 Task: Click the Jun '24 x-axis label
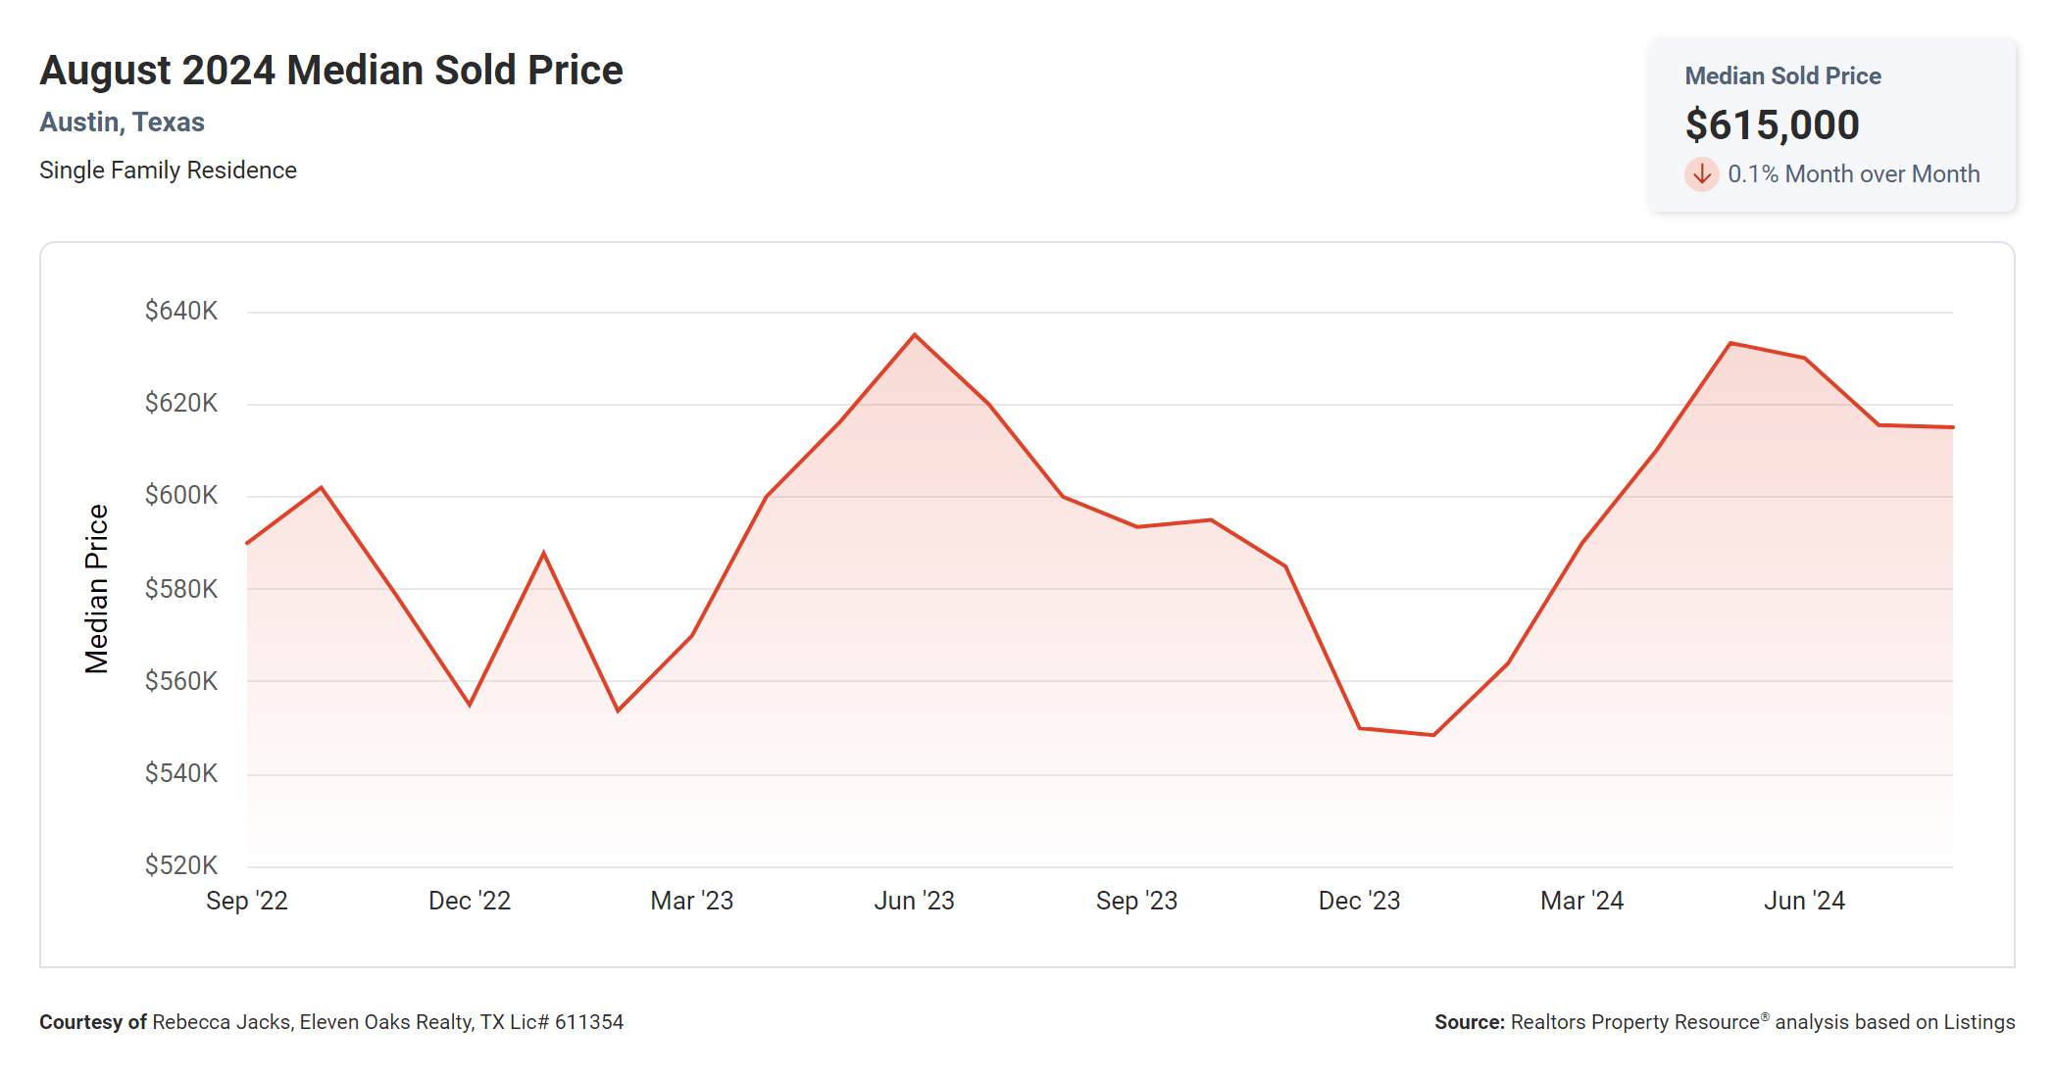[x=1804, y=901]
